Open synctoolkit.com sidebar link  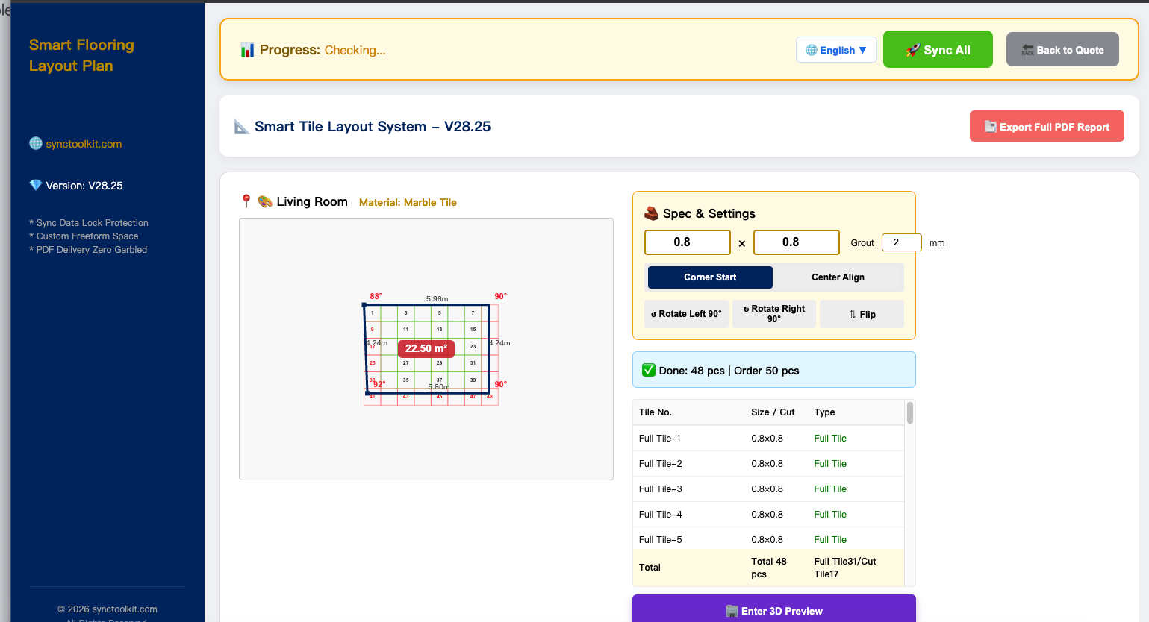84,144
